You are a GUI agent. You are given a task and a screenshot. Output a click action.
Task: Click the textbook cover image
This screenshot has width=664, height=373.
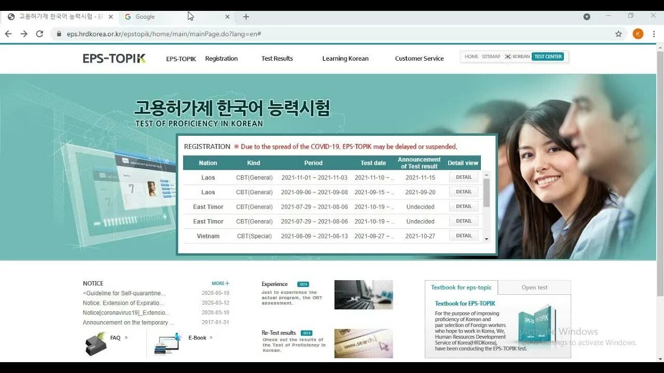tap(537, 326)
